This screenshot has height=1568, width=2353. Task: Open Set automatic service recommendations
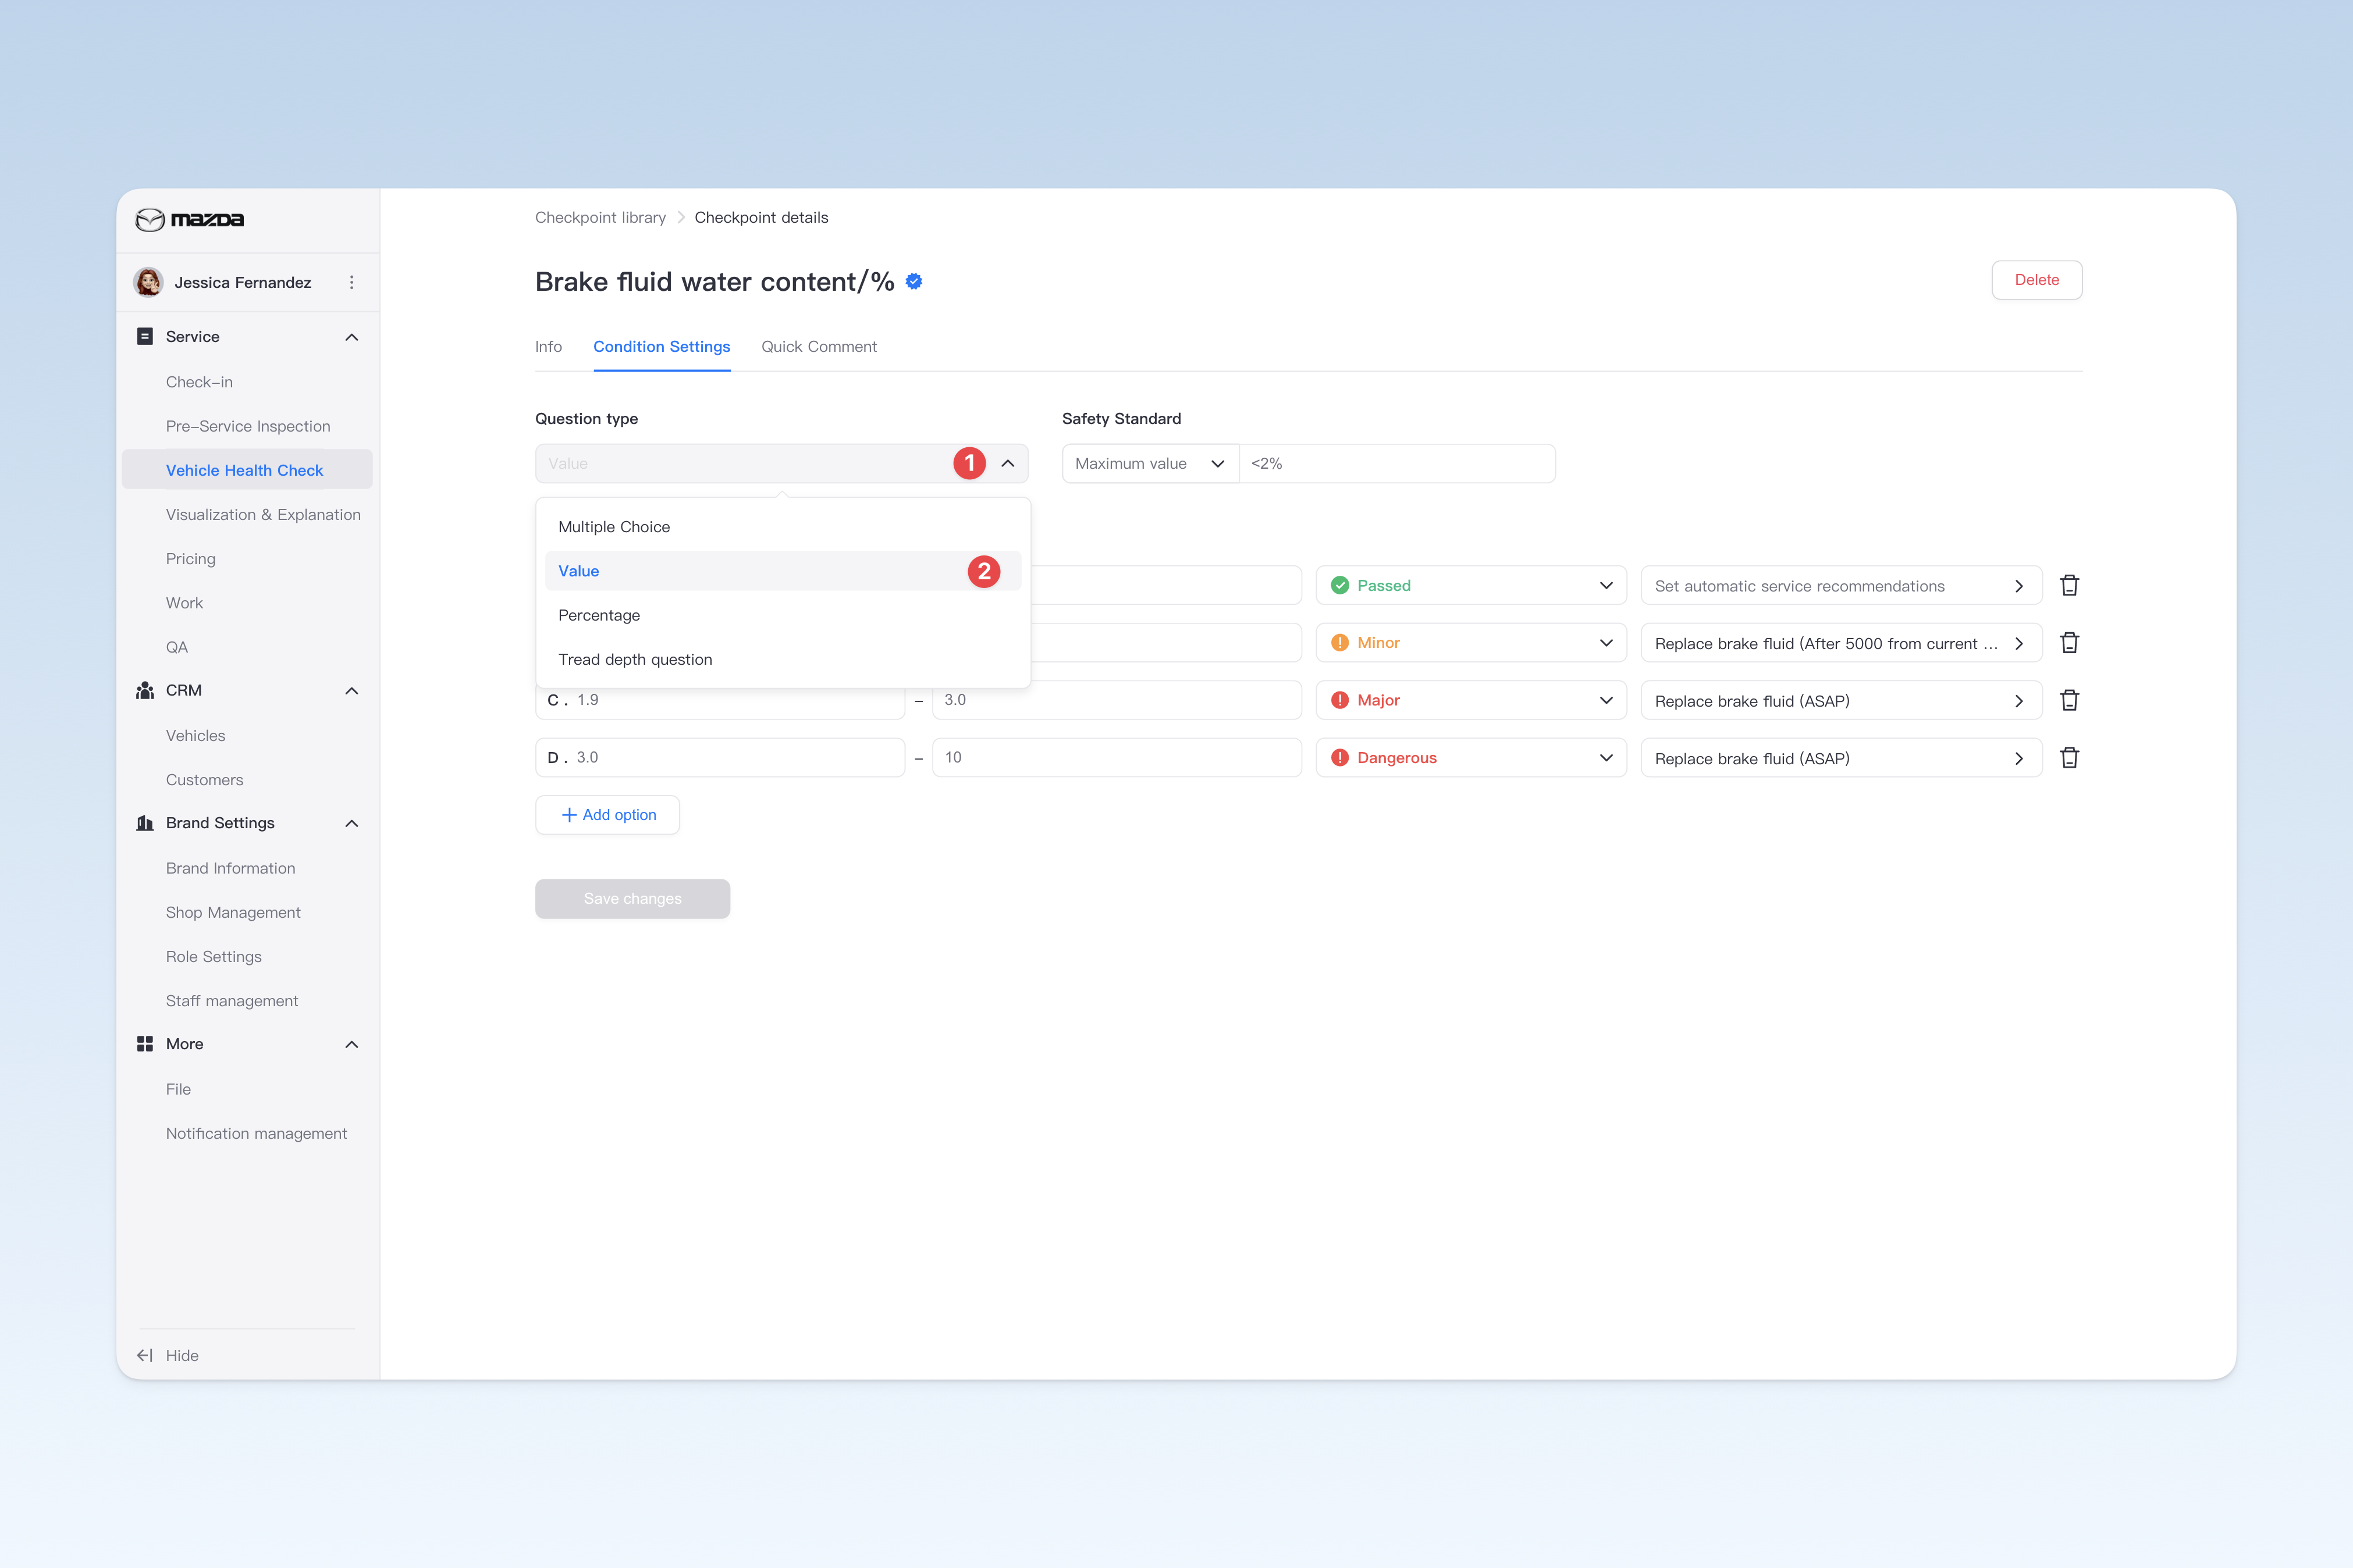coord(1841,586)
